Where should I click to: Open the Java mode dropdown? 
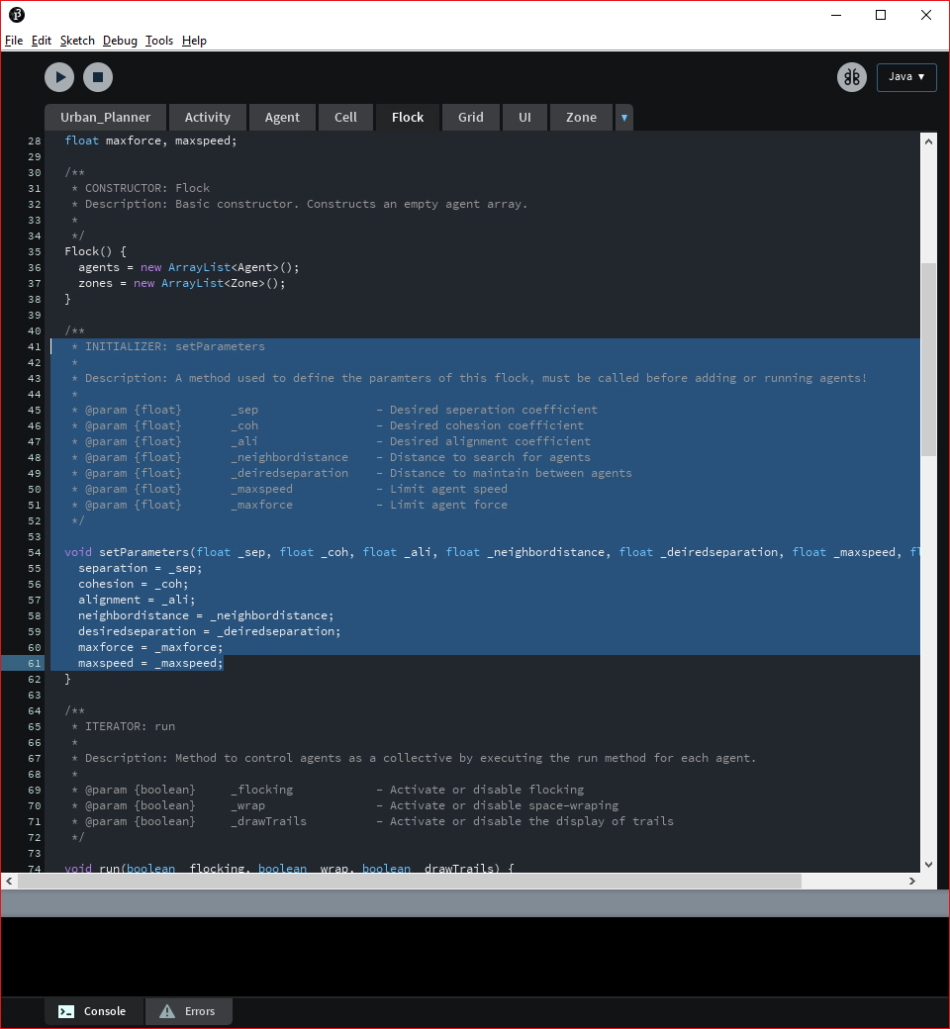905,77
